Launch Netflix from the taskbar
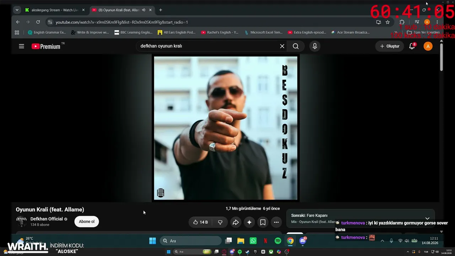455x256 pixels. pos(265,241)
